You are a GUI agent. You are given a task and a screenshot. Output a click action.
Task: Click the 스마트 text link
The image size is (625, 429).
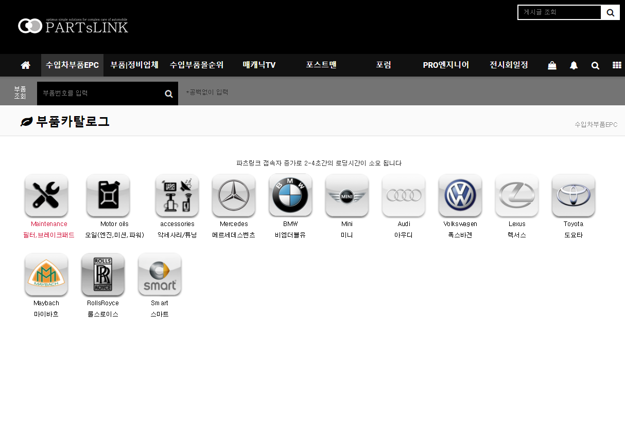pos(160,314)
